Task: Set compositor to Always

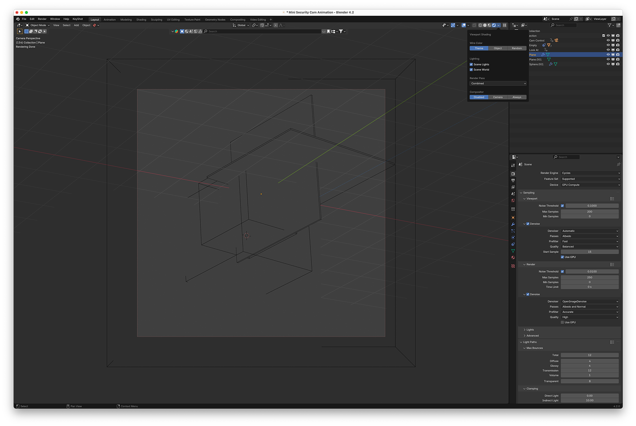Action: pos(517,97)
